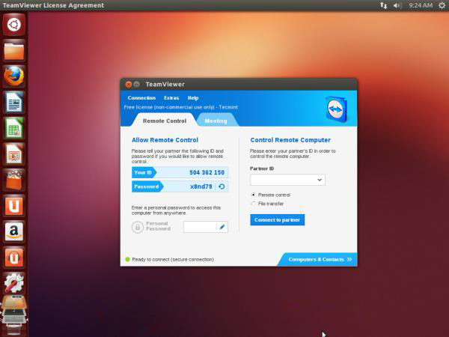Screen dimensions: 449x337
Task: Expand the Partner ID dropdown arrow
Action: coord(320,180)
